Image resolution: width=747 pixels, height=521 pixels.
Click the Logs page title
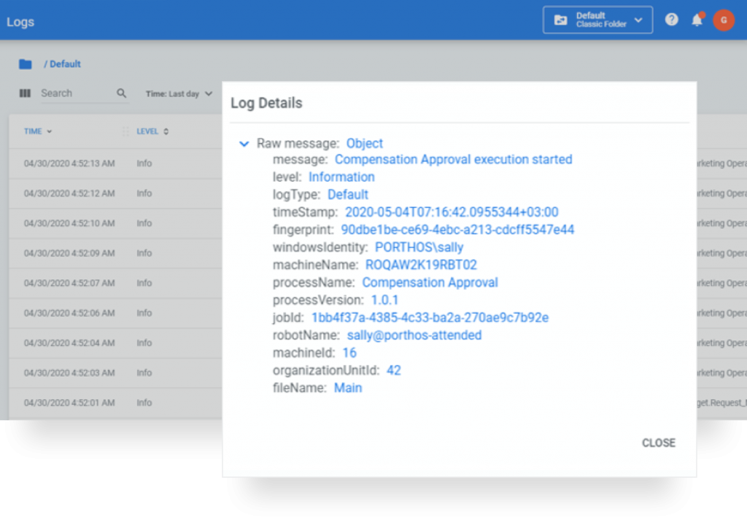click(x=20, y=22)
